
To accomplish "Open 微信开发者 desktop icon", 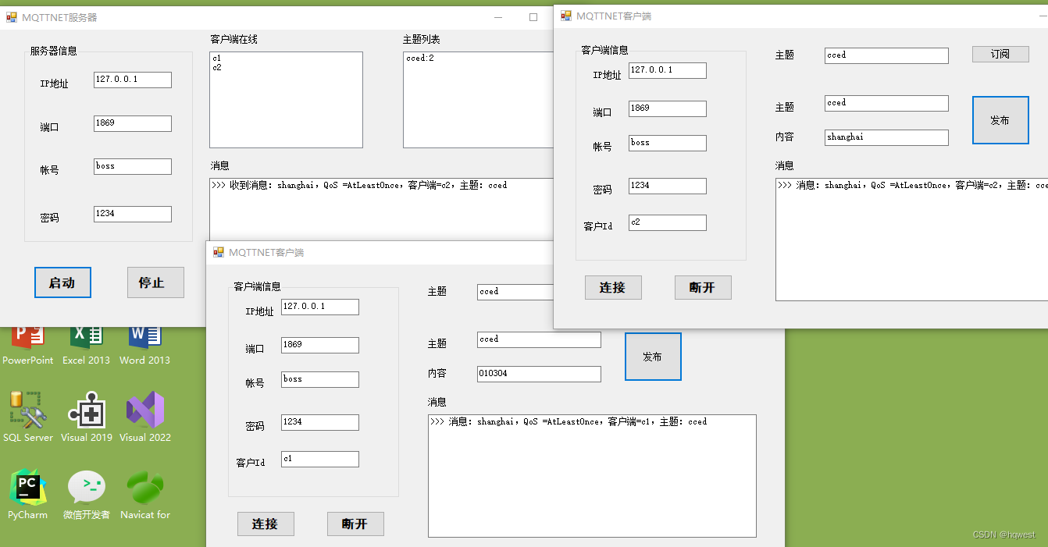I will [86, 495].
